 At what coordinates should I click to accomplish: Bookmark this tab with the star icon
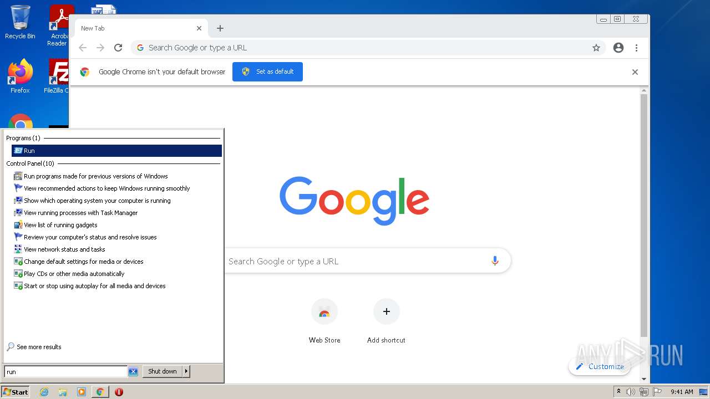(596, 48)
